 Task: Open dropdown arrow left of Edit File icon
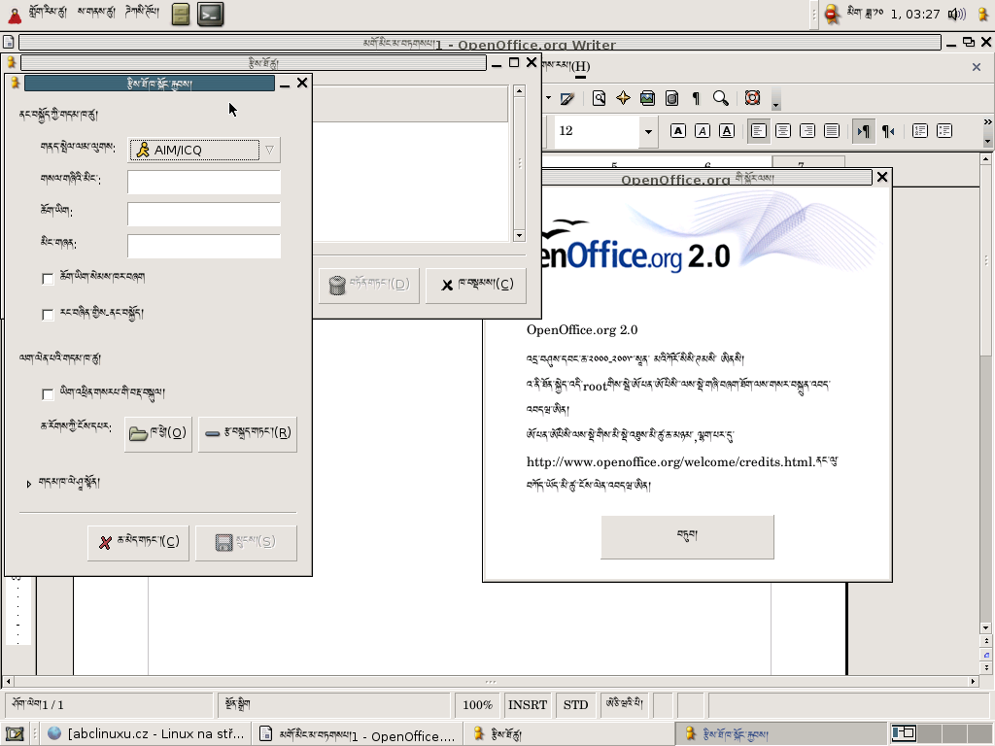pos(548,98)
